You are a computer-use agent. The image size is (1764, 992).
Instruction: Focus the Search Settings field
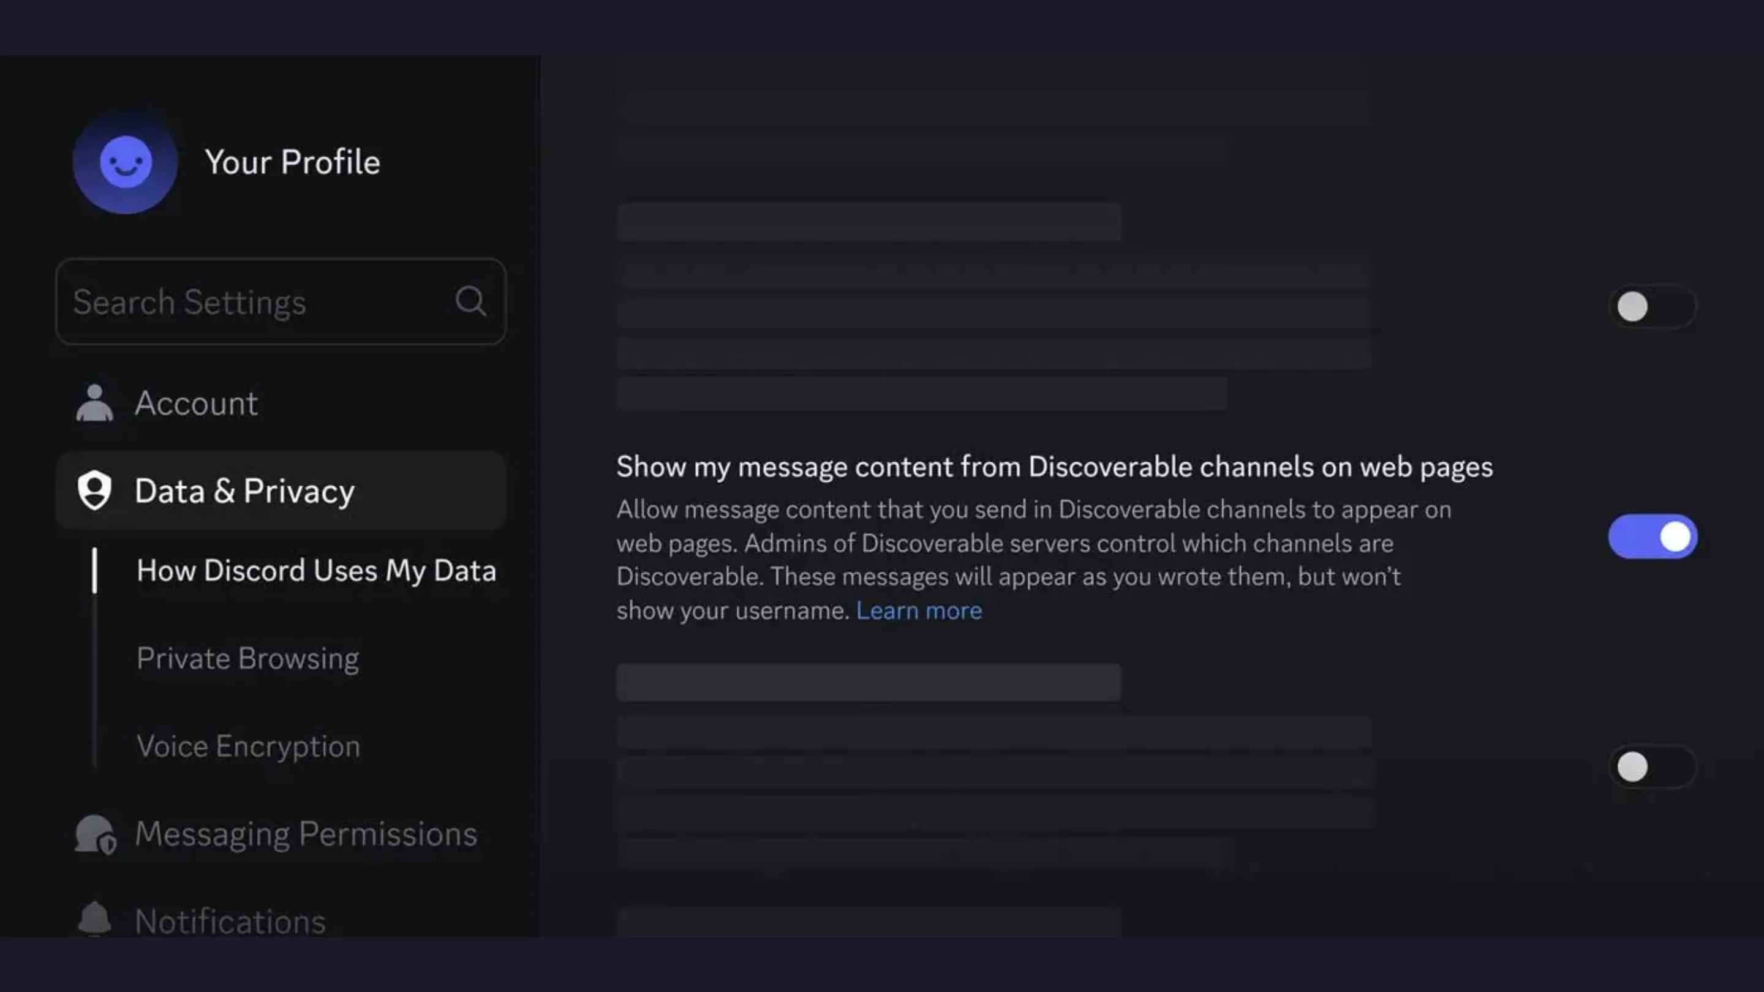pyautogui.click(x=281, y=301)
